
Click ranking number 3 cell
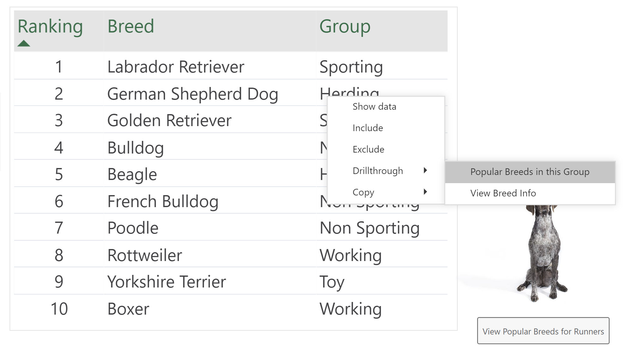(x=59, y=120)
